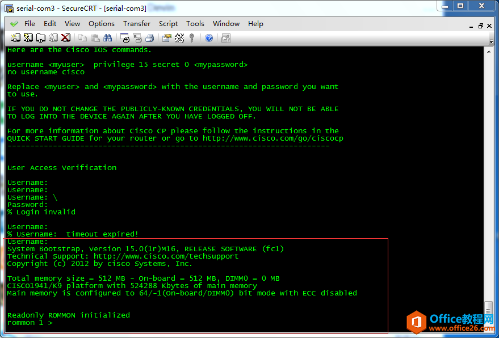499x338 pixels.
Task: Open the Window menu
Action: pos(227,24)
